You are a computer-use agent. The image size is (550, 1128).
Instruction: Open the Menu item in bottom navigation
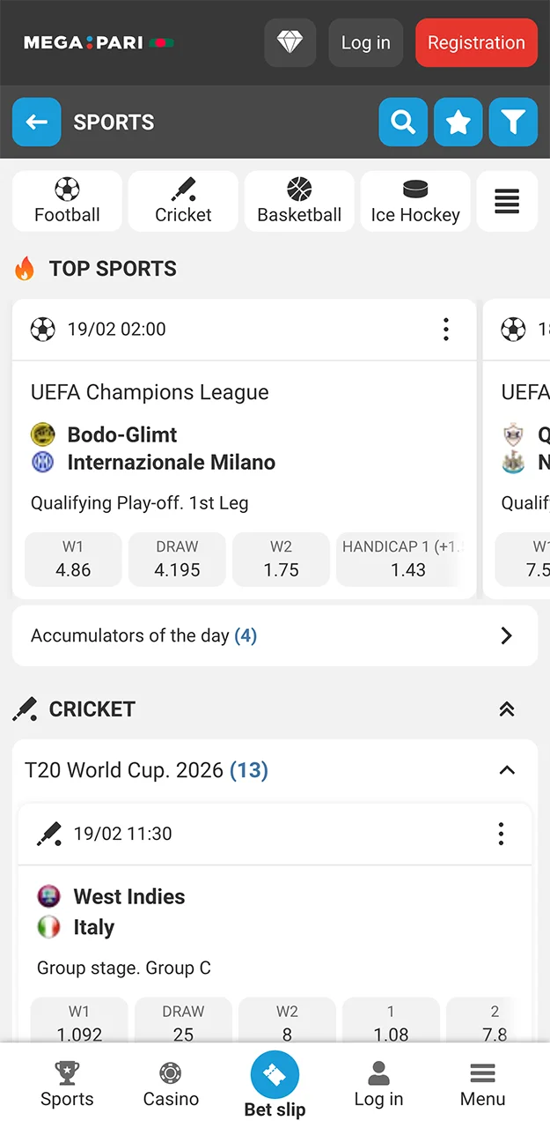coord(482,1084)
